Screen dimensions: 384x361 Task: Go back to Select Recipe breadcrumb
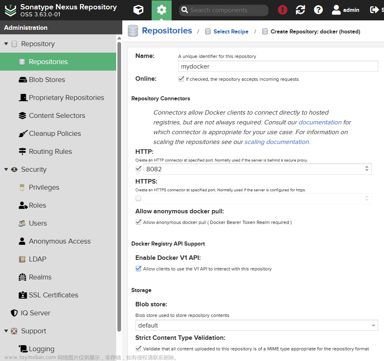pos(231,32)
